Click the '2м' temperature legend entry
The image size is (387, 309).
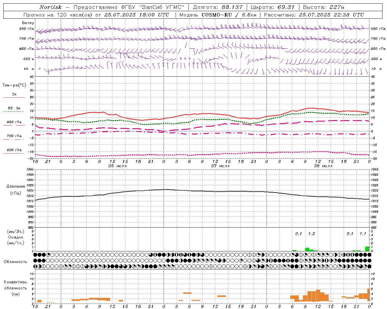click(14, 94)
